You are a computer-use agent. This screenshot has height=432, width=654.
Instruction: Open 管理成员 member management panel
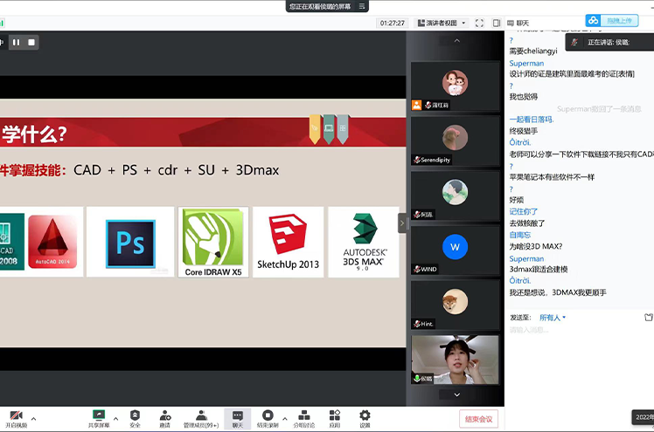[201, 419]
